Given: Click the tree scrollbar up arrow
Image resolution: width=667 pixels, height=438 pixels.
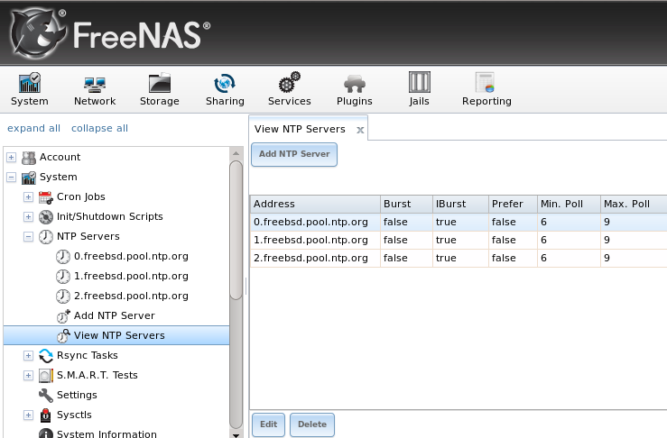Looking at the screenshot, I should pyautogui.click(x=236, y=153).
